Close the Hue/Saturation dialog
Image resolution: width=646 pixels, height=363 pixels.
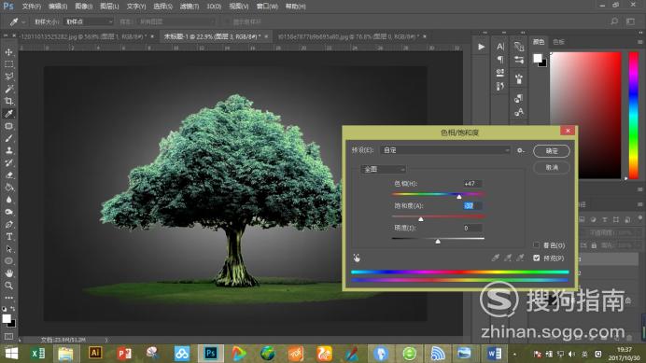click(x=568, y=131)
